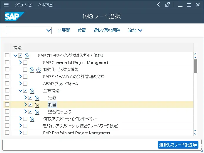Select row marker for SAP Commercial Project Management

point(7,62)
